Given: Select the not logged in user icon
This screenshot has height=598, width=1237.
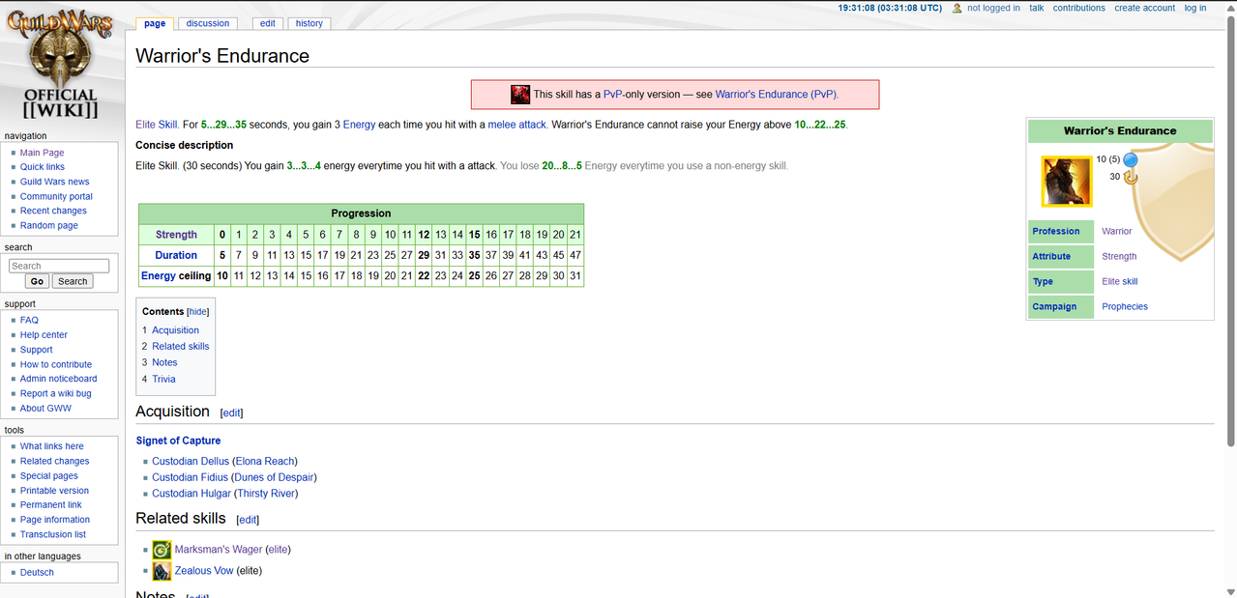Looking at the screenshot, I should [957, 8].
